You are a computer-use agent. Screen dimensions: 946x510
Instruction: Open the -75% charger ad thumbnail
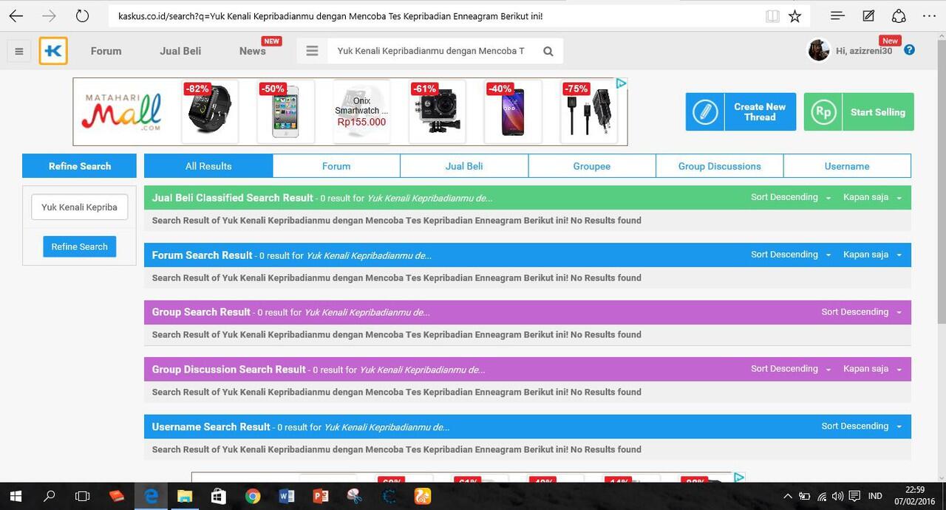click(589, 111)
